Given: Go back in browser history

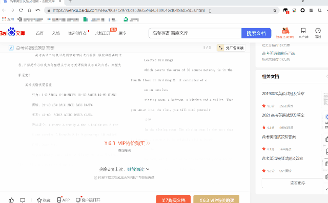Looking at the screenshot, I should click(4, 10).
